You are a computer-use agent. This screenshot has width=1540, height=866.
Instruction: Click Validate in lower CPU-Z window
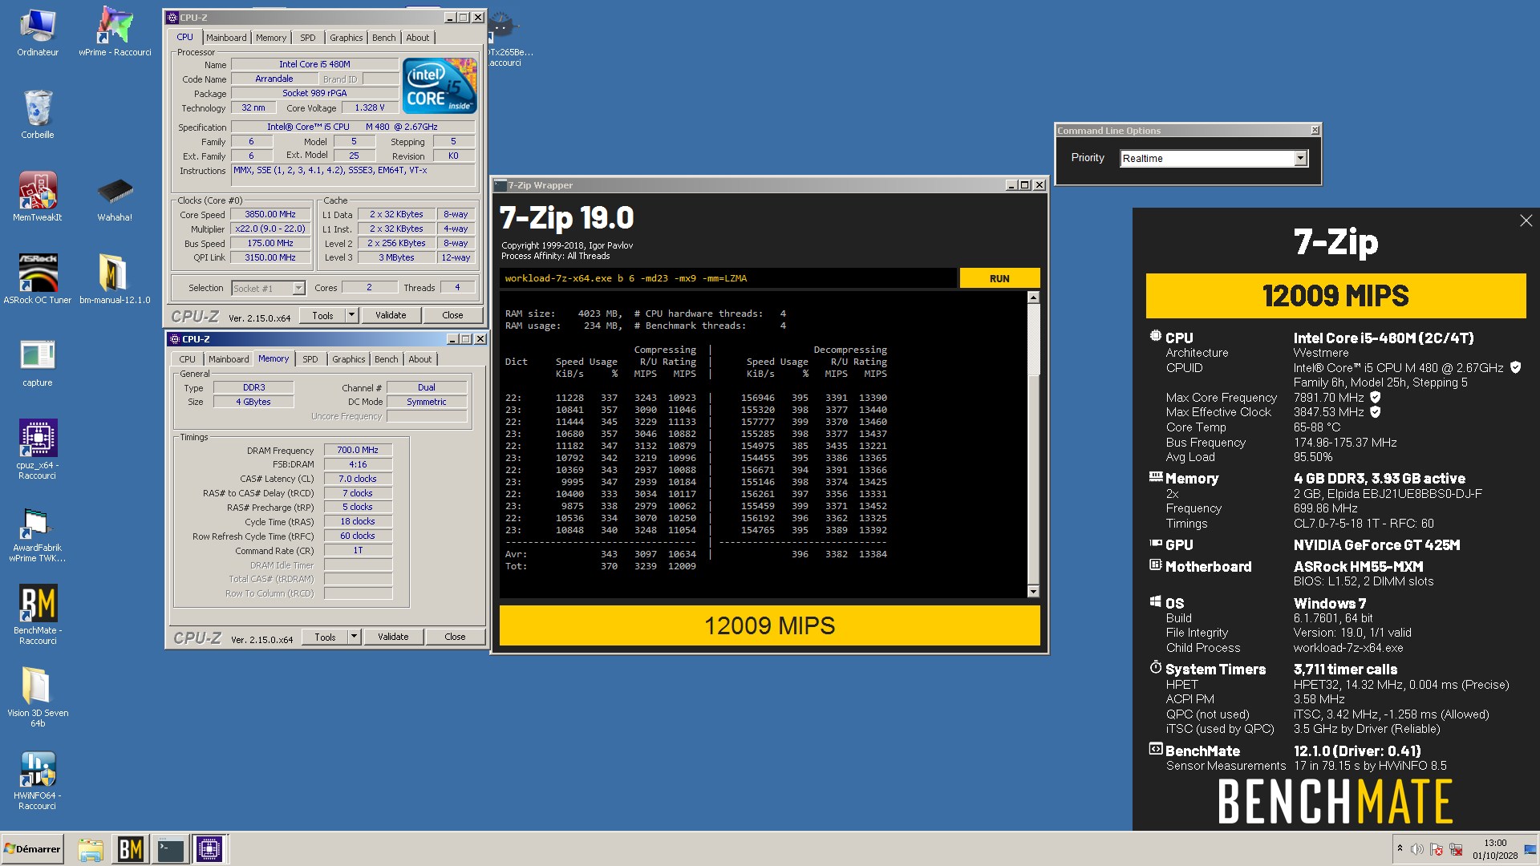393,637
